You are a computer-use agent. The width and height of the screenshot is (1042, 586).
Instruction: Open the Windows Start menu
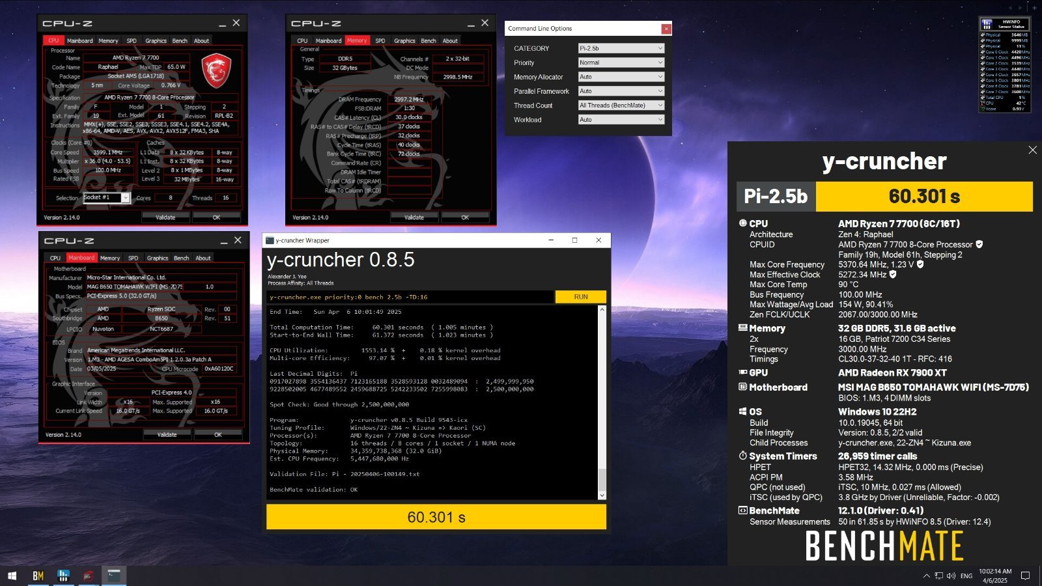coord(12,576)
